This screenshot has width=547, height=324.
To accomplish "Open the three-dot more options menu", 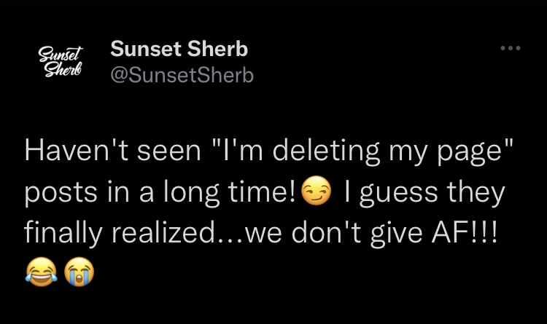I will (x=511, y=48).
